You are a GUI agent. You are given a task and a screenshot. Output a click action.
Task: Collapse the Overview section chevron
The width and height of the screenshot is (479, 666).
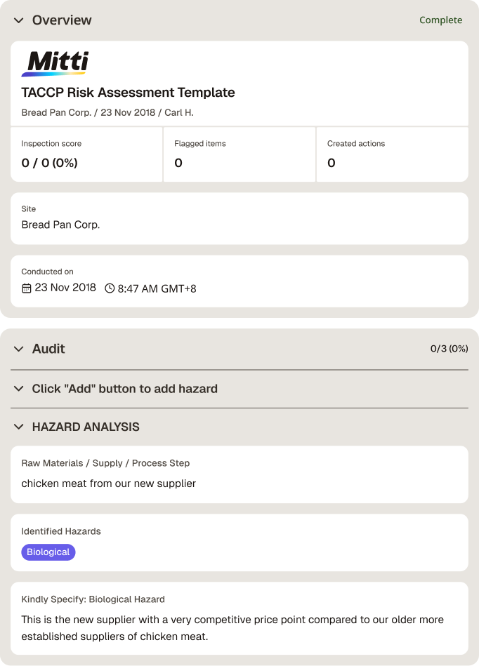tap(19, 20)
